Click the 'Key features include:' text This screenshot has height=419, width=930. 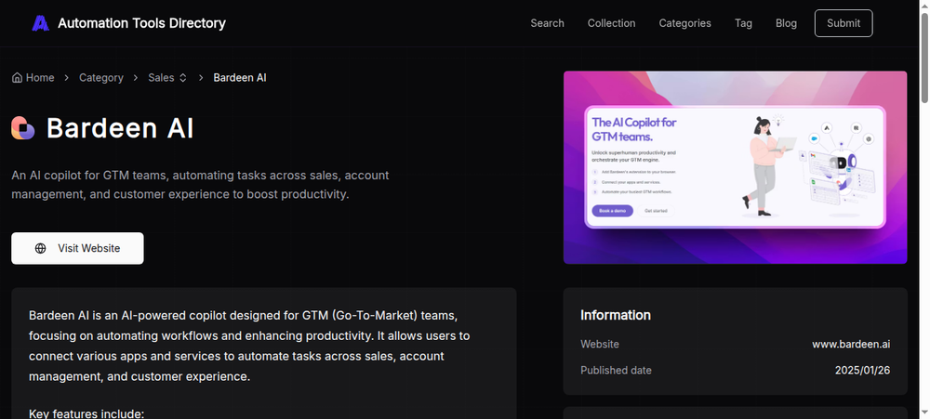pyautogui.click(x=86, y=413)
